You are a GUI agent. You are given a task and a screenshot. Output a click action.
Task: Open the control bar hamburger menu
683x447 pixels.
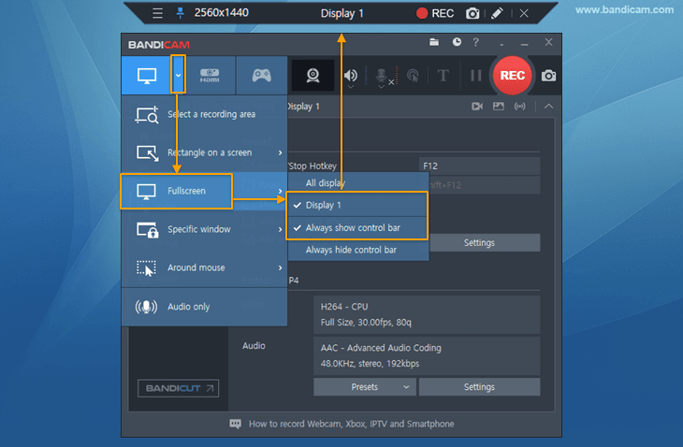158,13
